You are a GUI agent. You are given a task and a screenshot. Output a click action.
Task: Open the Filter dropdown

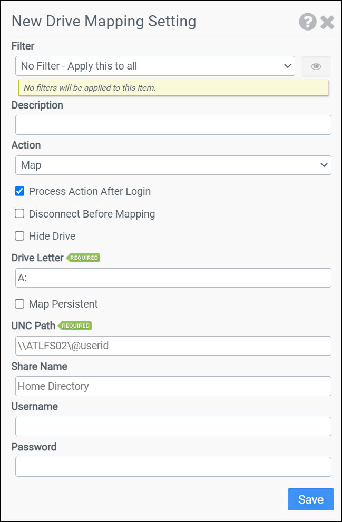click(155, 66)
